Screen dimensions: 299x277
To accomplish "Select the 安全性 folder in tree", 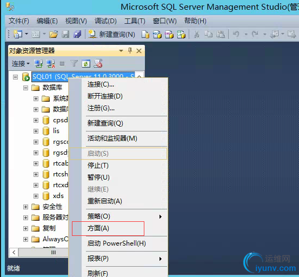I will pos(52,207).
